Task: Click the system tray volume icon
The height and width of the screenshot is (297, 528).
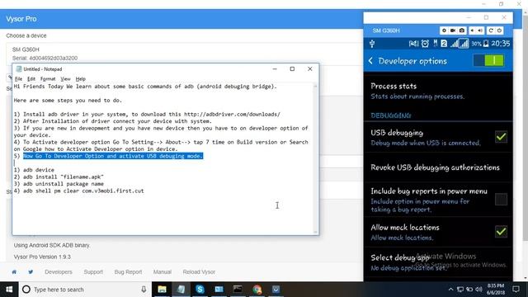Action: pos(478,290)
